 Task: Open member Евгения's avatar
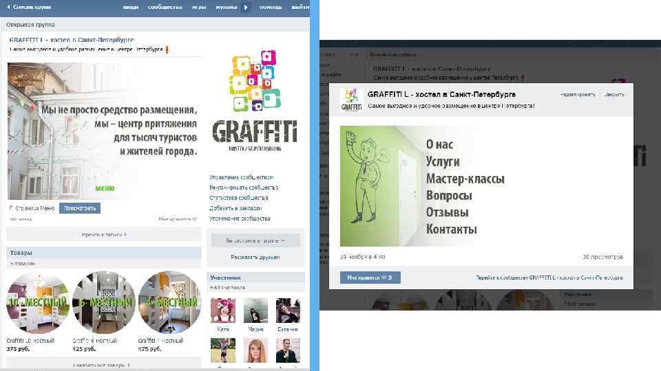pos(288,311)
